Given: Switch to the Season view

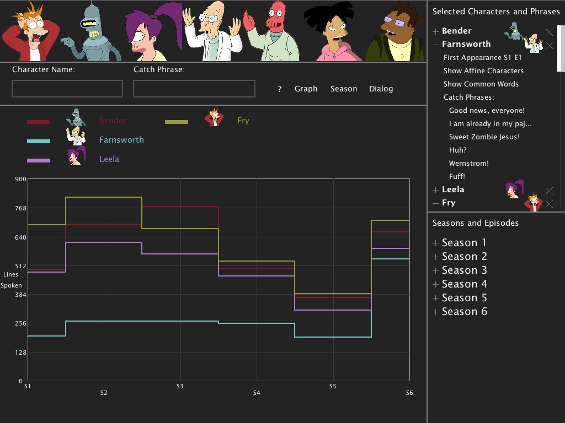Looking at the screenshot, I should click(x=344, y=89).
